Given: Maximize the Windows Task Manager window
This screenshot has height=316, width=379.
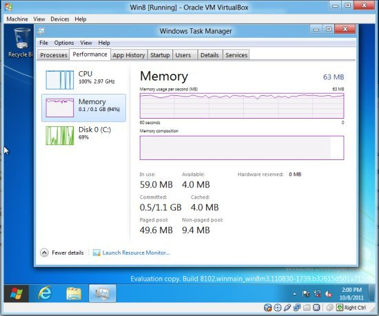Looking at the screenshot, I should (x=329, y=29).
